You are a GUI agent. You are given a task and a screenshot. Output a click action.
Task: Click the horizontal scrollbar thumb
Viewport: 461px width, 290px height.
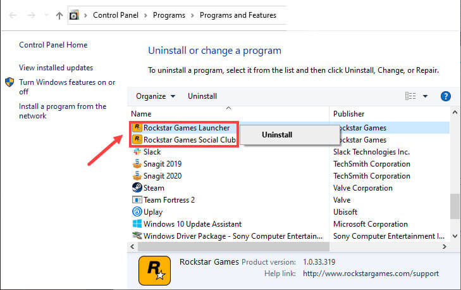tap(233, 247)
